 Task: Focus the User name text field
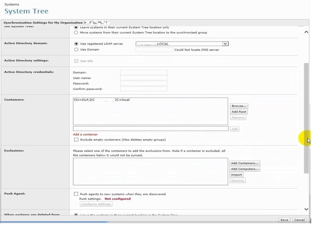[x=143, y=78]
